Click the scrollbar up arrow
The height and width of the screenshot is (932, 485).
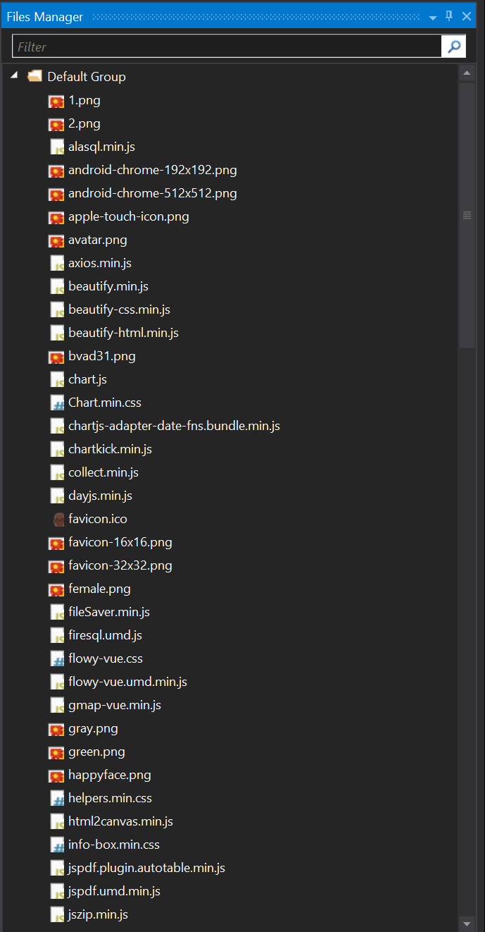coord(467,73)
